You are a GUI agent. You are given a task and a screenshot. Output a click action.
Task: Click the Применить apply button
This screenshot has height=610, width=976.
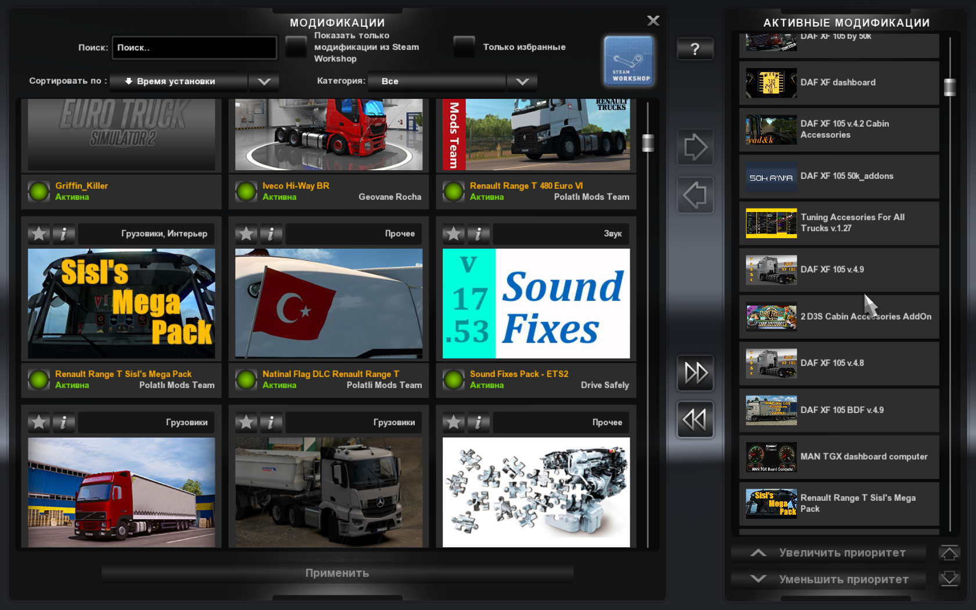[x=338, y=573]
